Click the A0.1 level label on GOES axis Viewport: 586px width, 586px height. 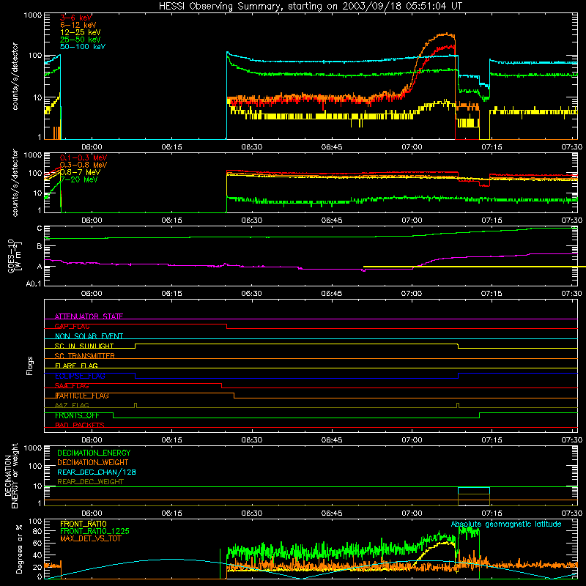tap(34, 283)
